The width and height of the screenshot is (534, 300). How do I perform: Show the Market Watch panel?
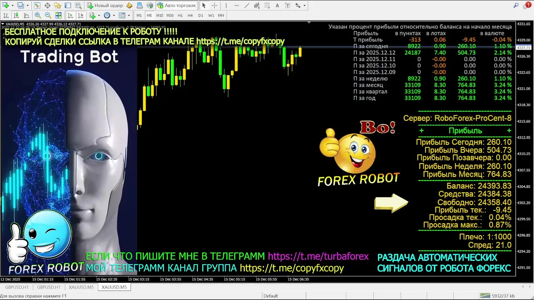point(37,5)
